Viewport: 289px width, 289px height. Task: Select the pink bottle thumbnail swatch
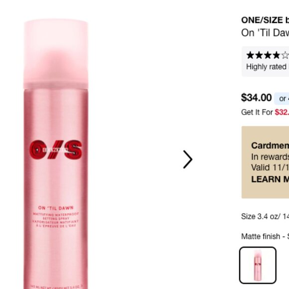pyautogui.click(x=258, y=265)
